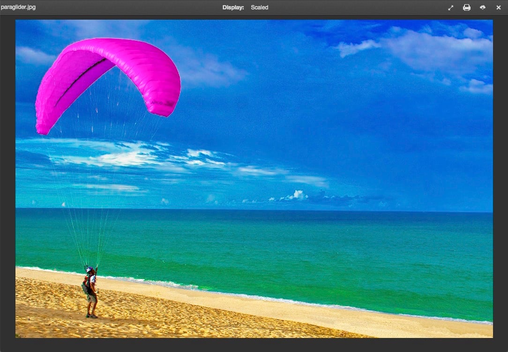The height and width of the screenshot is (352, 508).
Task: Click the print icon
Action: [467, 7]
